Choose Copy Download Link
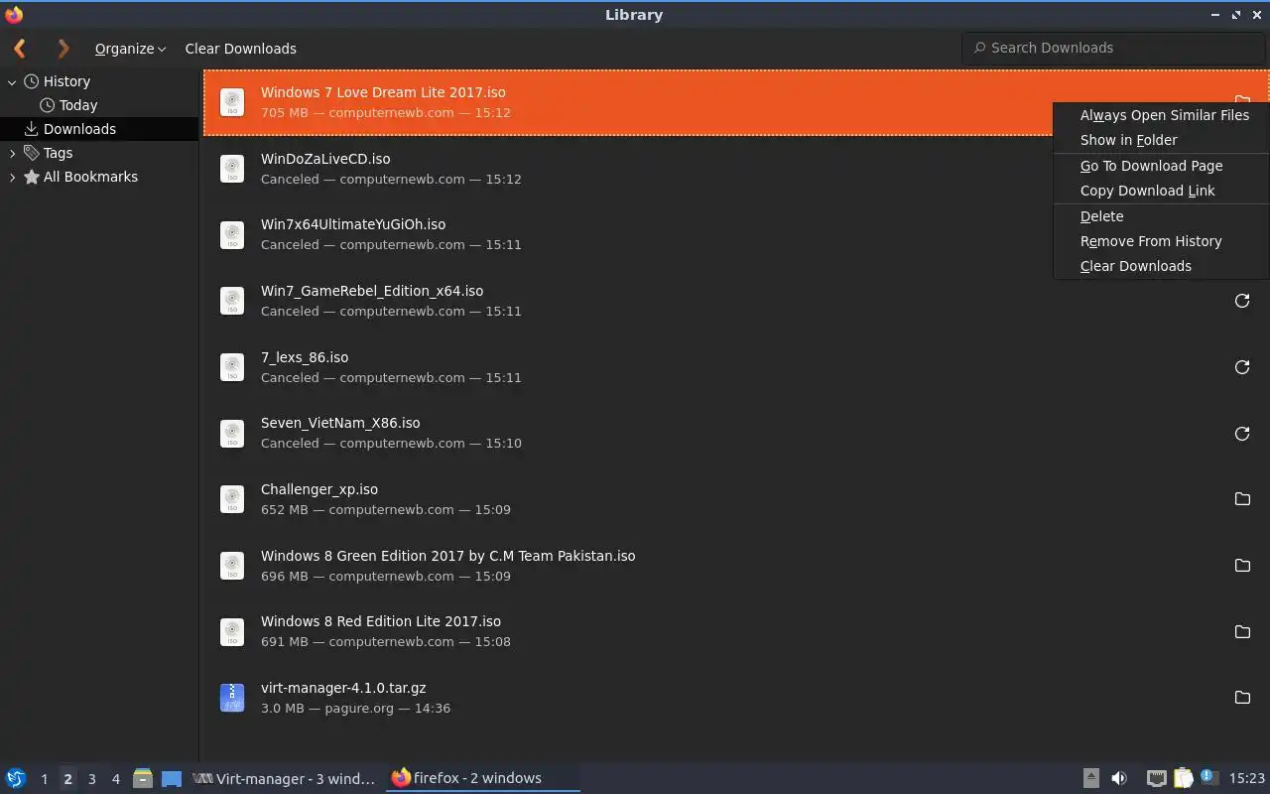 point(1162,191)
